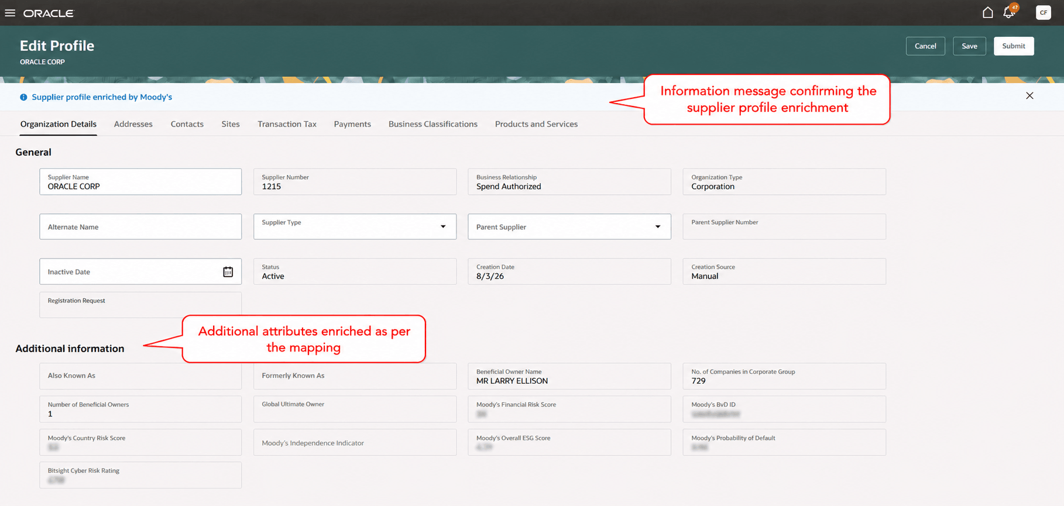Click Beneficial Owner Name MR LARRY ELLISON

click(569, 376)
